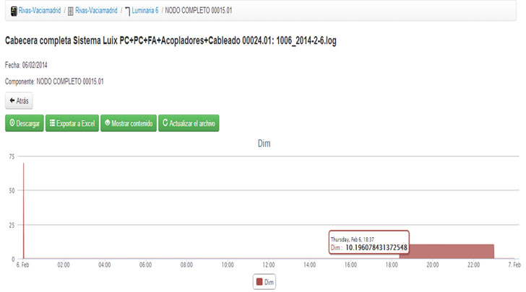Click the shaded Dim area in chart
Image resolution: width=526 pixels, height=292 pixels.
point(447,251)
